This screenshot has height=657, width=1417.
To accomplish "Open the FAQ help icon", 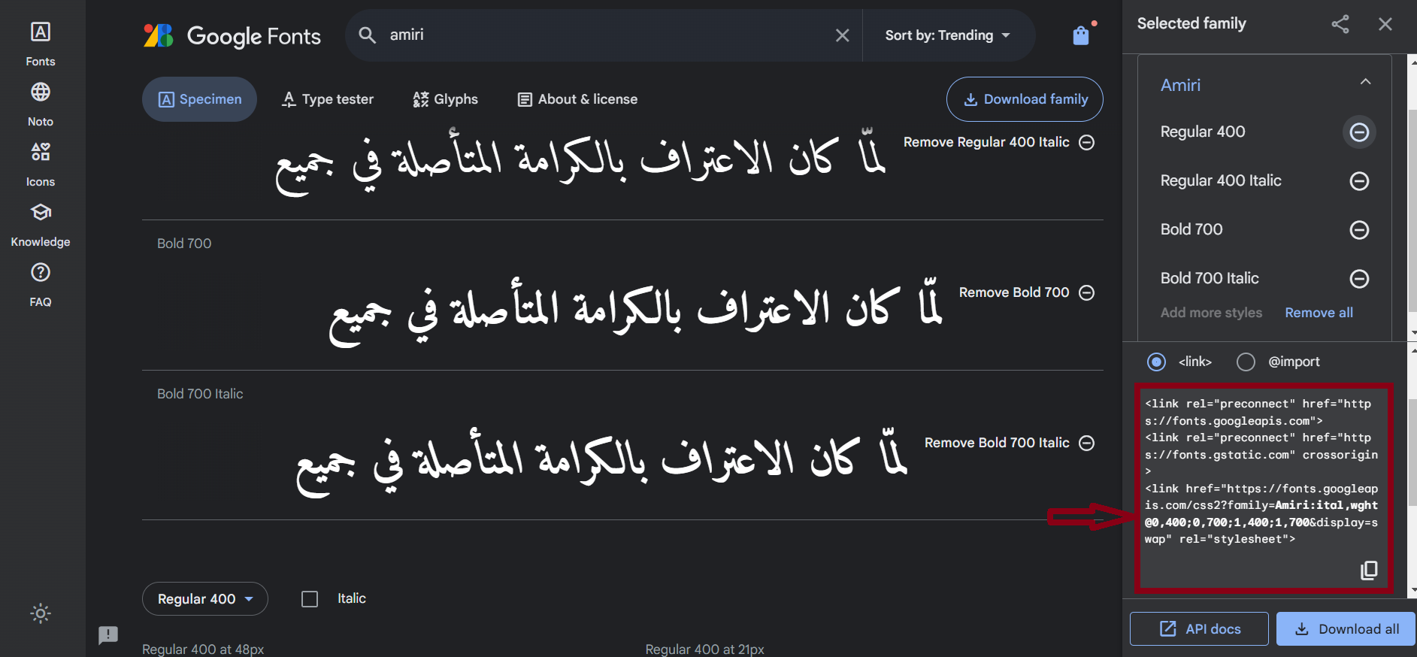I will (41, 272).
